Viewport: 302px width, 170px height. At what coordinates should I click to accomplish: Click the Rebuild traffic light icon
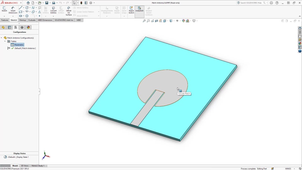click(x=81, y=3)
